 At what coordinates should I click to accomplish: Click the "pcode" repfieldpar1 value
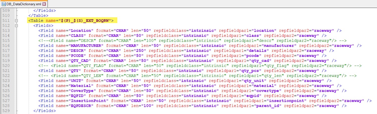click(255, 56)
